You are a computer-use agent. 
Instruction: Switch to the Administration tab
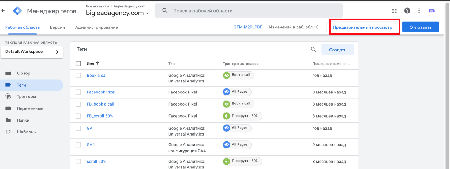(x=96, y=27)
